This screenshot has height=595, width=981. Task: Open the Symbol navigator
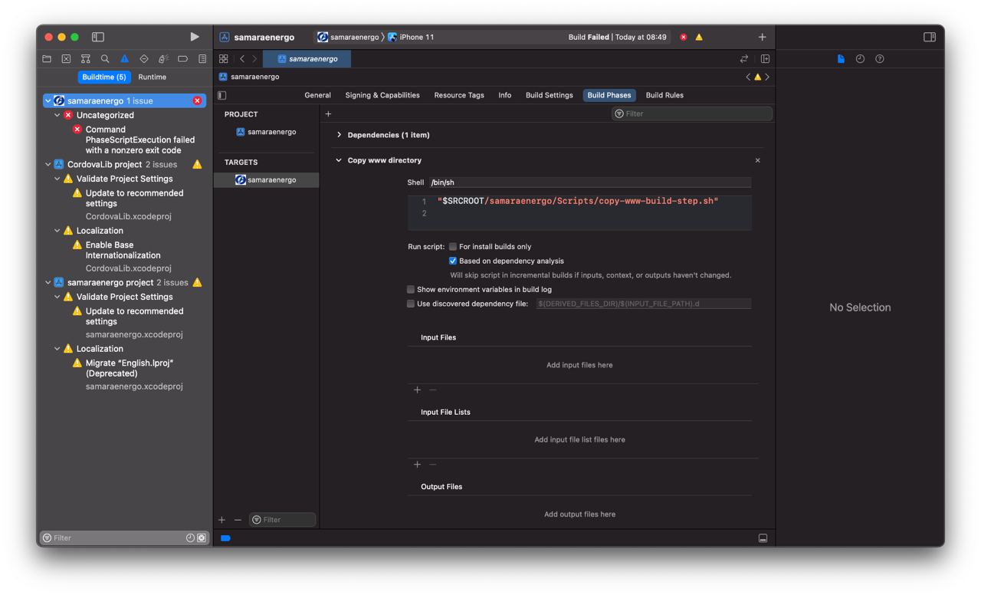tap(85, 59)
